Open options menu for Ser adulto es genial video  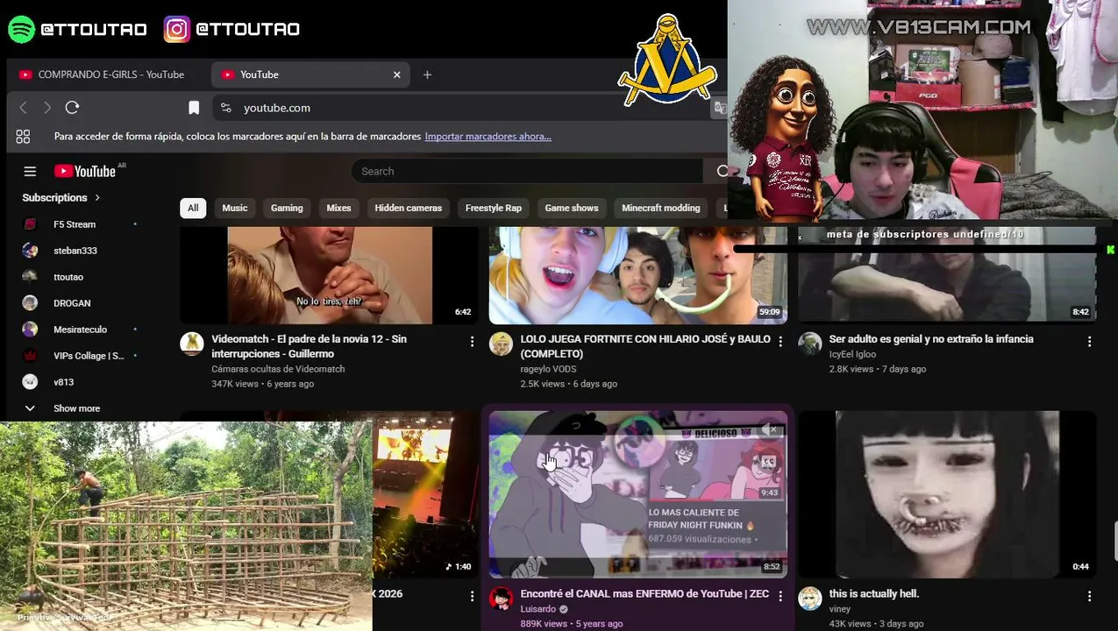point(1089,341)
